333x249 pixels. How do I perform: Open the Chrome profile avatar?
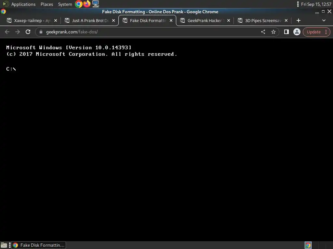coord(297,32)
